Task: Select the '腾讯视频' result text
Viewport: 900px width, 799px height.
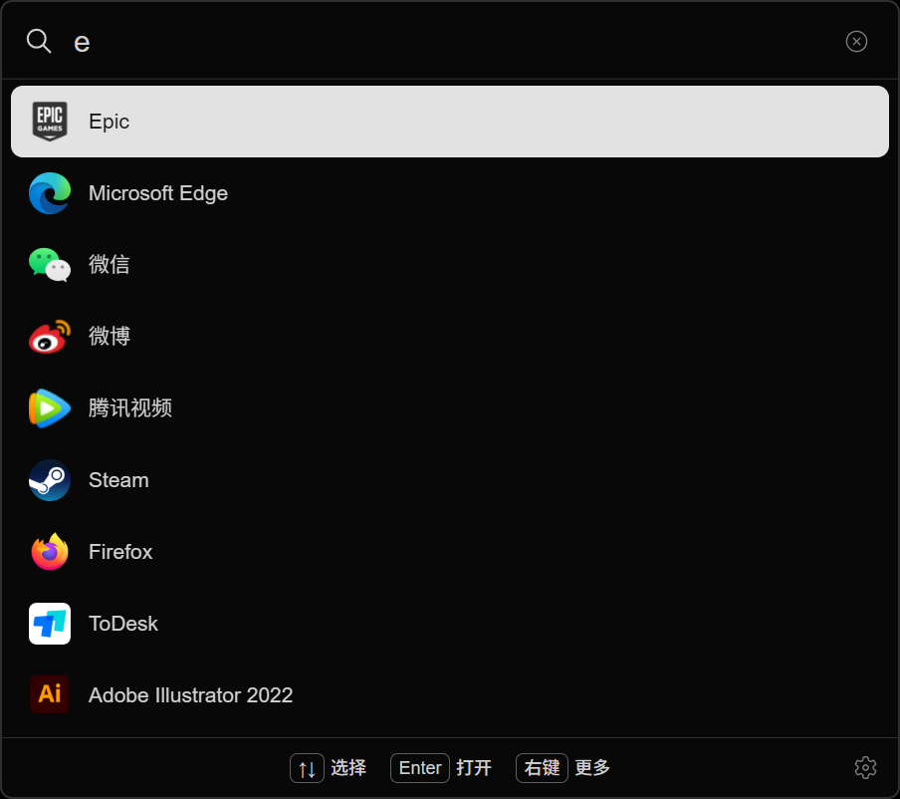Action: (130, 408)
